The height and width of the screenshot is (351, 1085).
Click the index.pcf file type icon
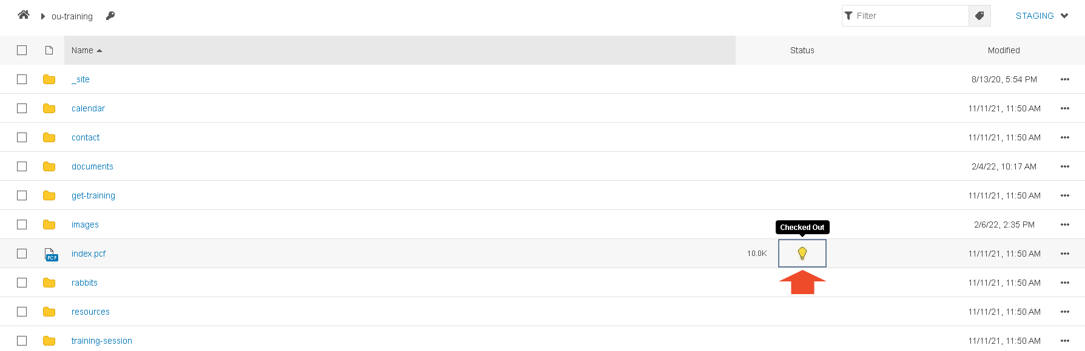(x=51, y=254)
